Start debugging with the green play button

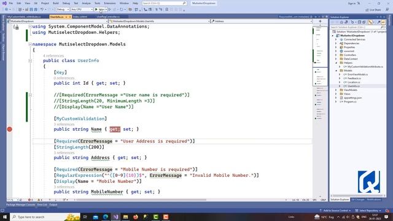[x=96, y=9]
